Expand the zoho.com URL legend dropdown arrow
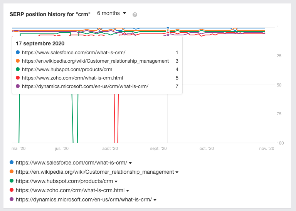This screenshot has width=296, height=211. 128,191
